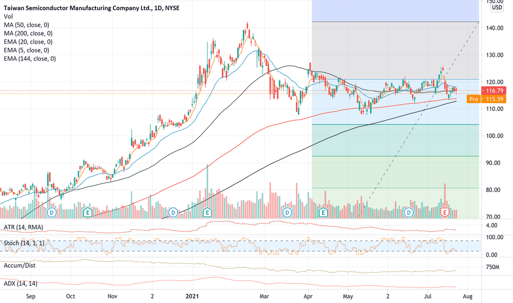Select the EMA (144, close, 0) legend
The height and width of the screenshot is (303, 513).
30,59
